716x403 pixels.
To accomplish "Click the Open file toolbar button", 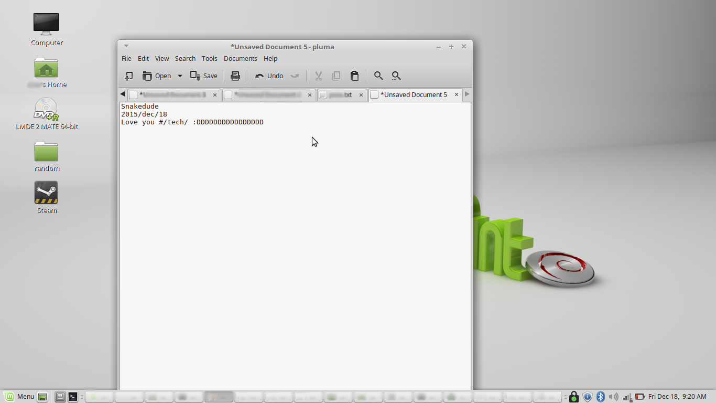I will pyautogui.click(x=157, y=76).
